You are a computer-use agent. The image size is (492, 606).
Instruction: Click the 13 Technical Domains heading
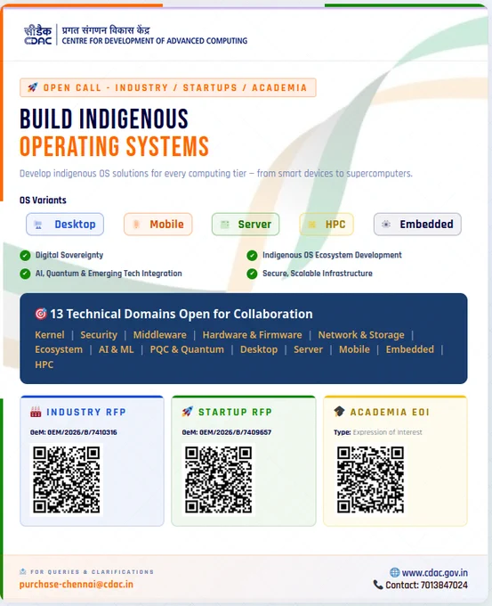[x=181, y=314]
